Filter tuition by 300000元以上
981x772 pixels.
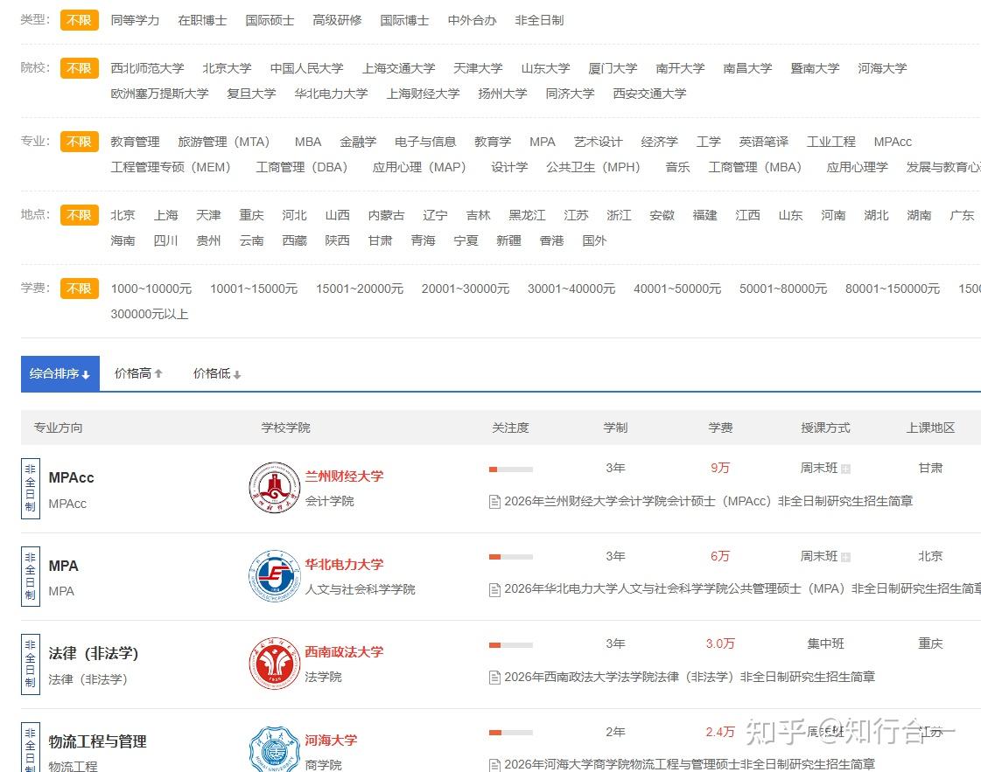pyautogui.click(x=150, y=315)
